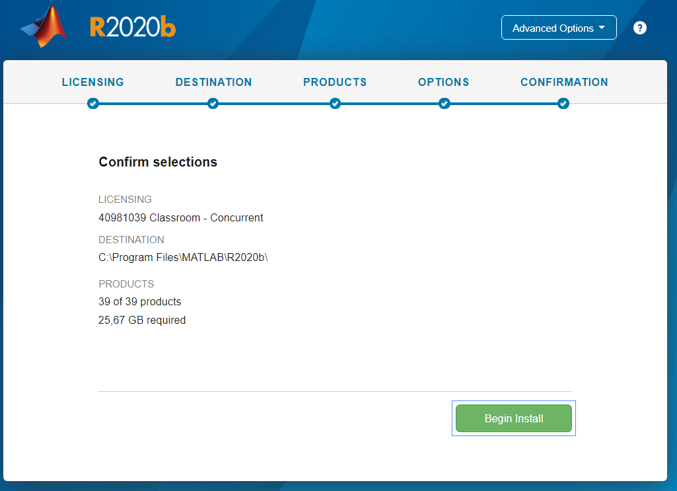Switch to the PRODUCTS step tab
677x491 pixels.
pos(335,82)
